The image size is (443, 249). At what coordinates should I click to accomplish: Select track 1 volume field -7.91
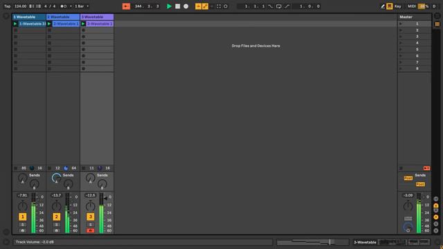[x=23, y=195]
